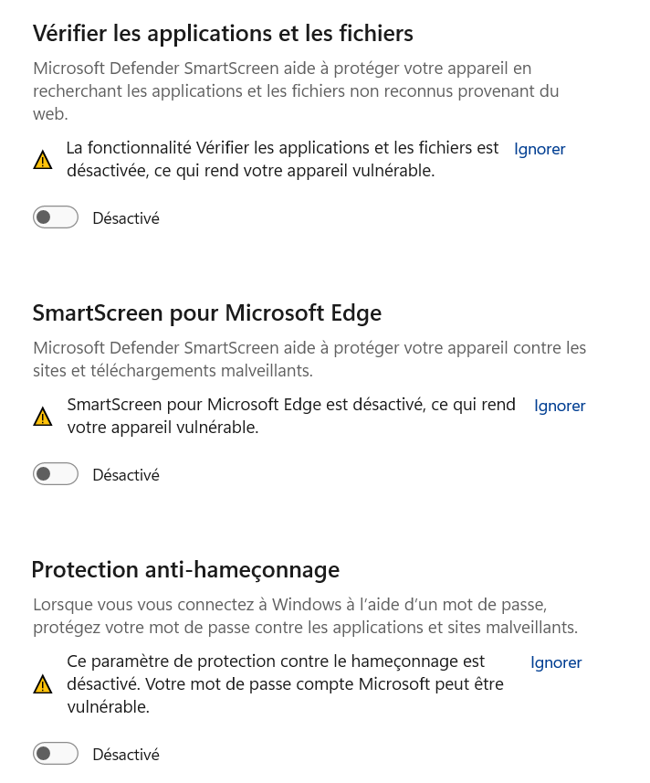
Task: Click warning text SmartScreen pour Edge est désactivé
Action: tap(291, 416)
